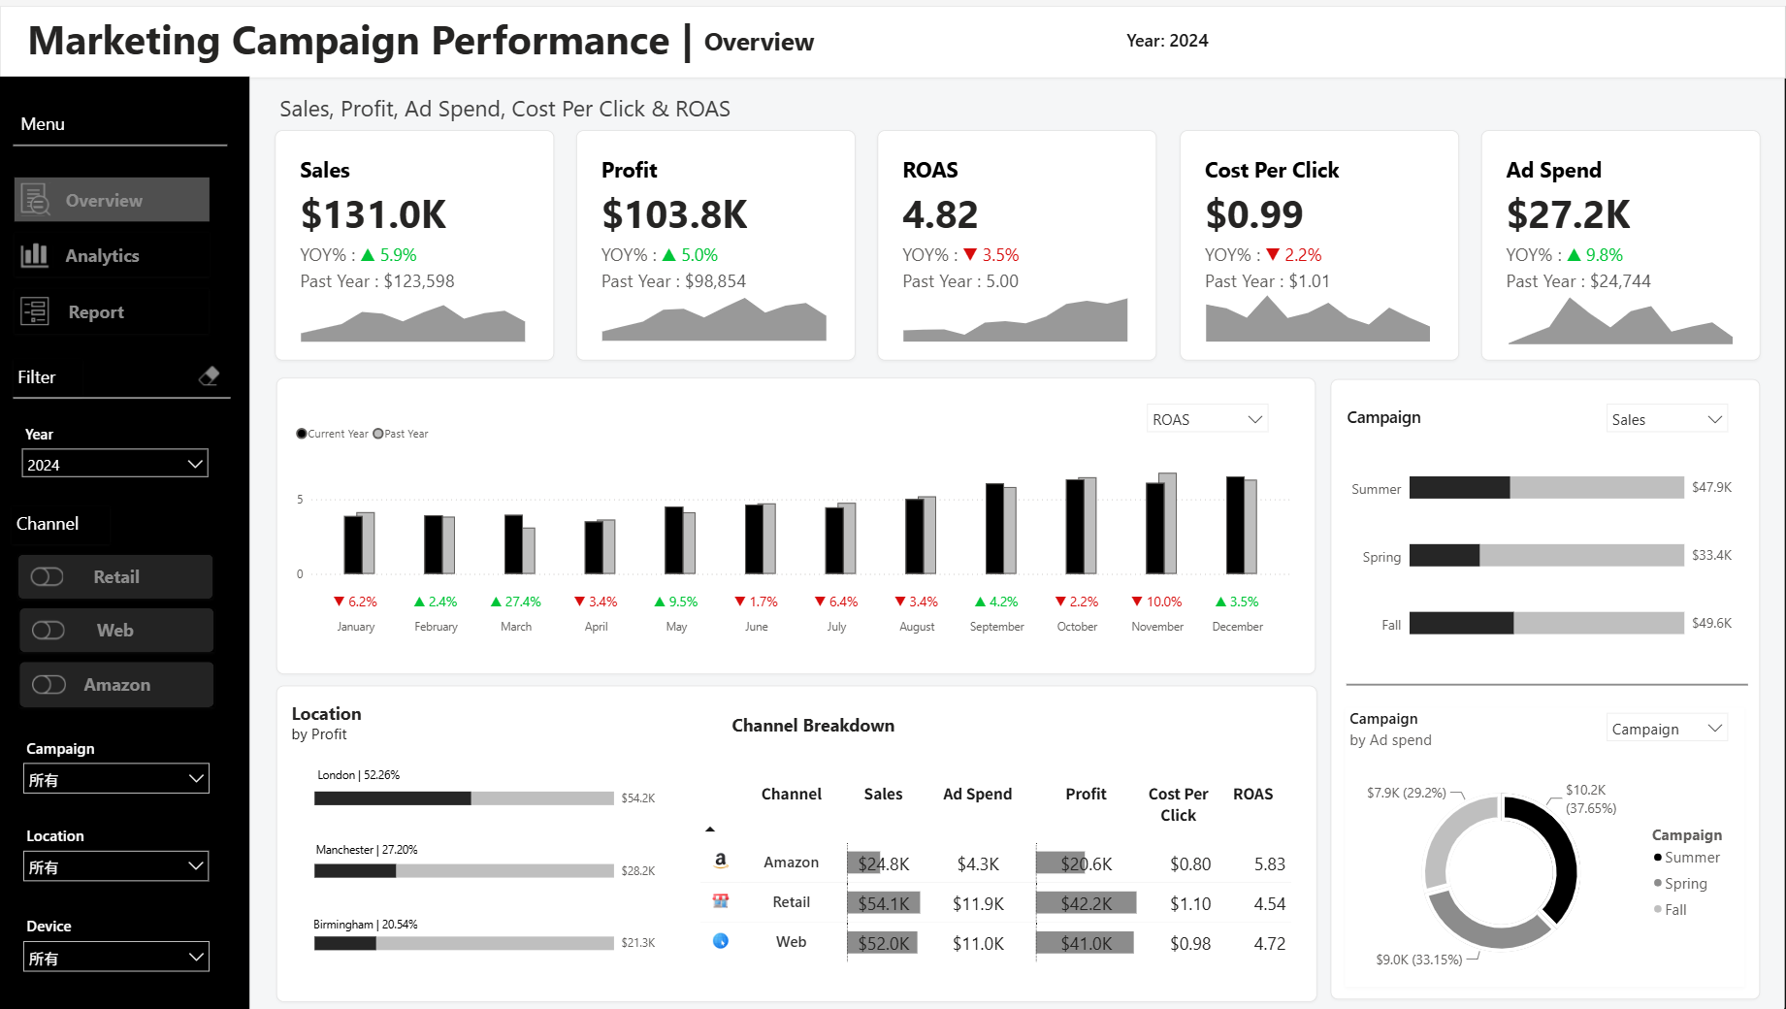Image resolution: width=1786 pixels, height=1009 pixels.
Task: Click the Summer campaign sales bar
Action: click(x=1546, y=487)
